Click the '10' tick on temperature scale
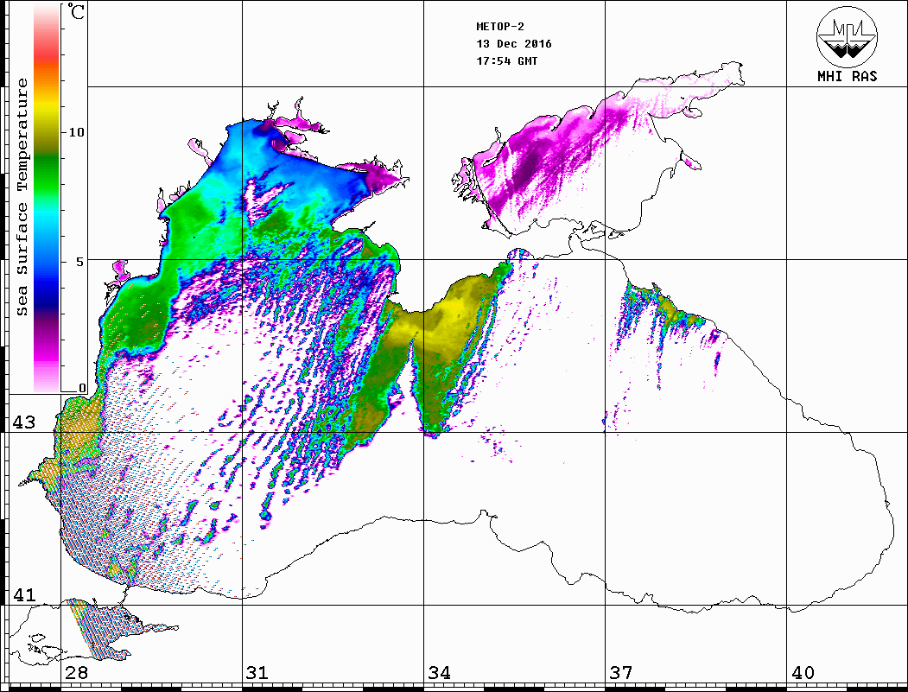 (76, 132)
